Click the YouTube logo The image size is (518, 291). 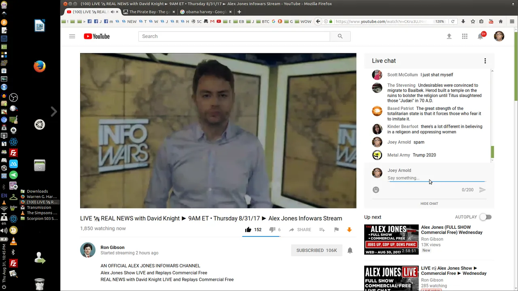pos(97,36)
